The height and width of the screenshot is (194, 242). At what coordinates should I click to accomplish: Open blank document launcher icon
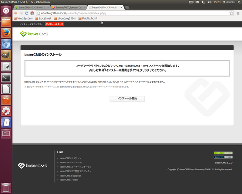pos(6,89)
